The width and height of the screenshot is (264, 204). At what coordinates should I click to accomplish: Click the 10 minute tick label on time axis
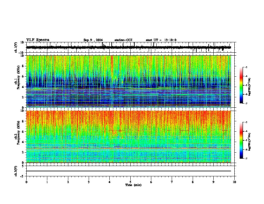234,182
